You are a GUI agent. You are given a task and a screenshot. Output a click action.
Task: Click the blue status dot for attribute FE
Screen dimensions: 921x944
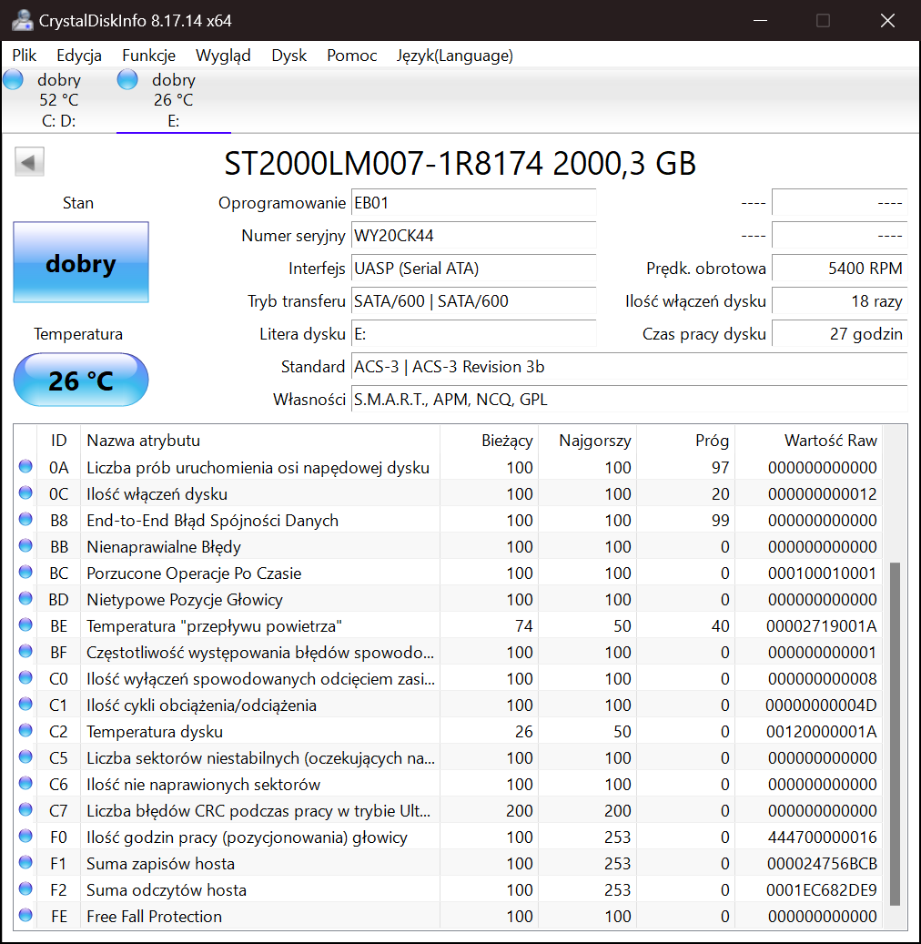click(25, 916)
